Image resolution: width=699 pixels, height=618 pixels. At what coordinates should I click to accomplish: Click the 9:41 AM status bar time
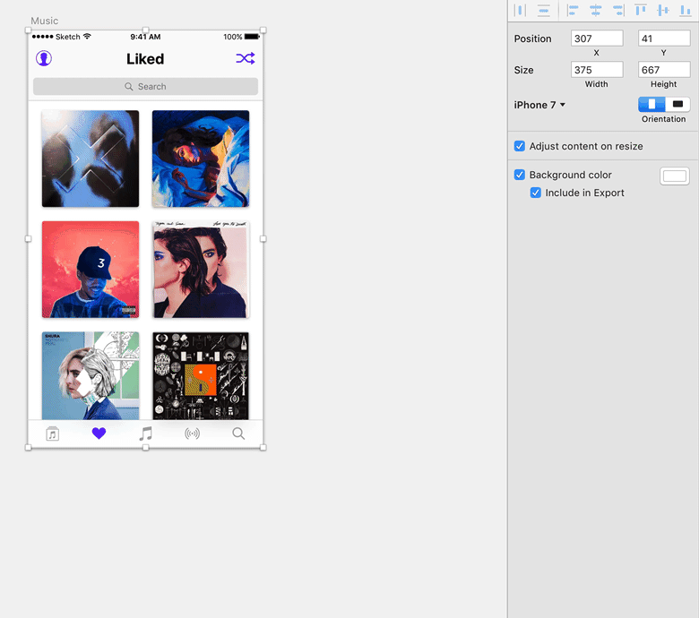(x=145, y=37)
